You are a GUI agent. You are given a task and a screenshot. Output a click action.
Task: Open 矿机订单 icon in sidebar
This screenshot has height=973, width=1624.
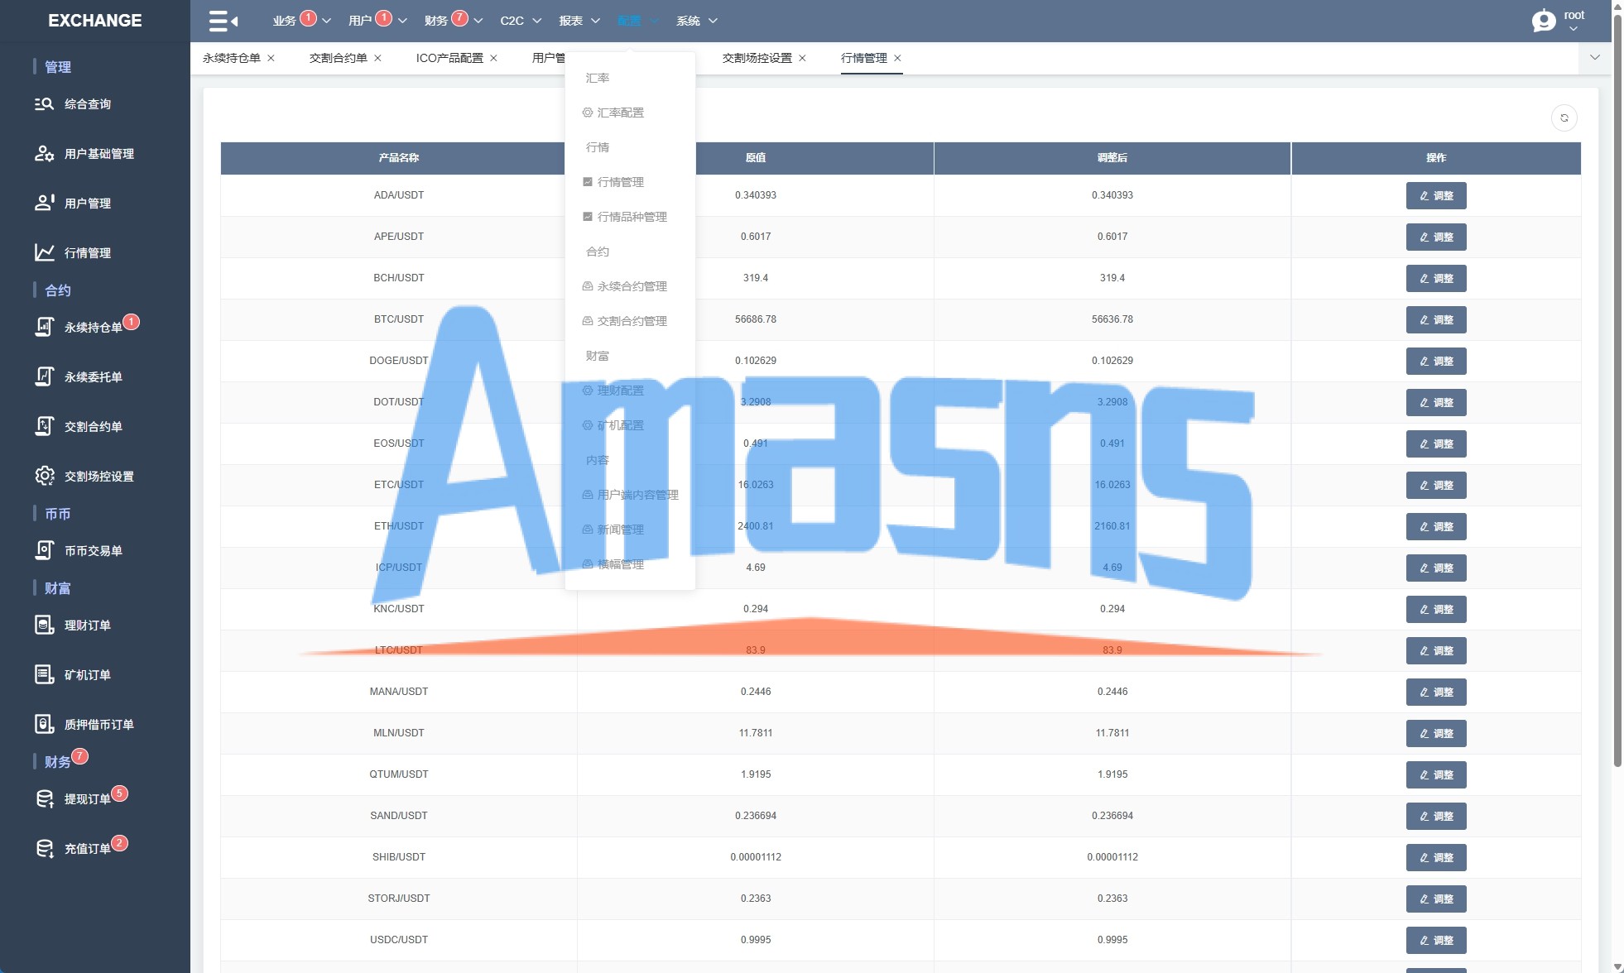click(44, 675)
